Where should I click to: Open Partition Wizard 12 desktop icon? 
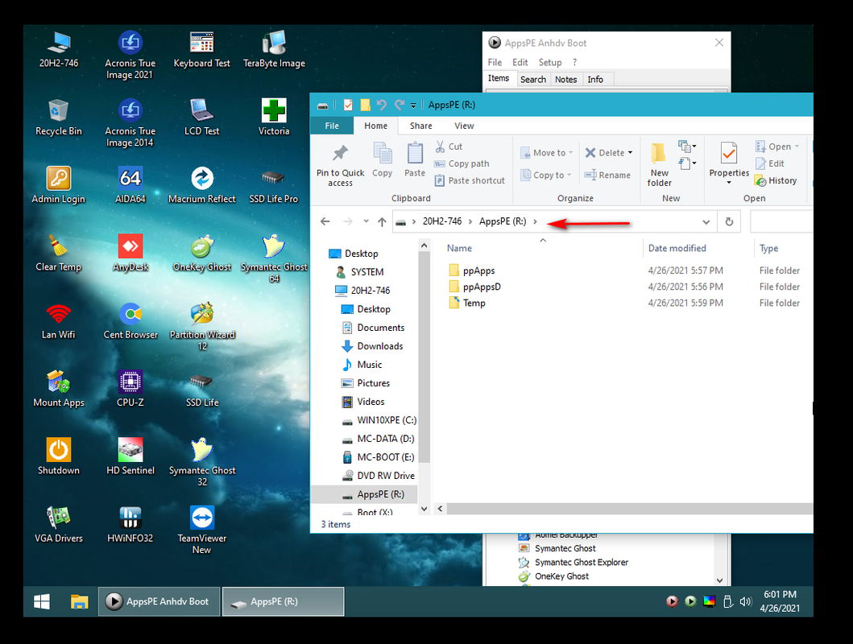pos(202,326)
